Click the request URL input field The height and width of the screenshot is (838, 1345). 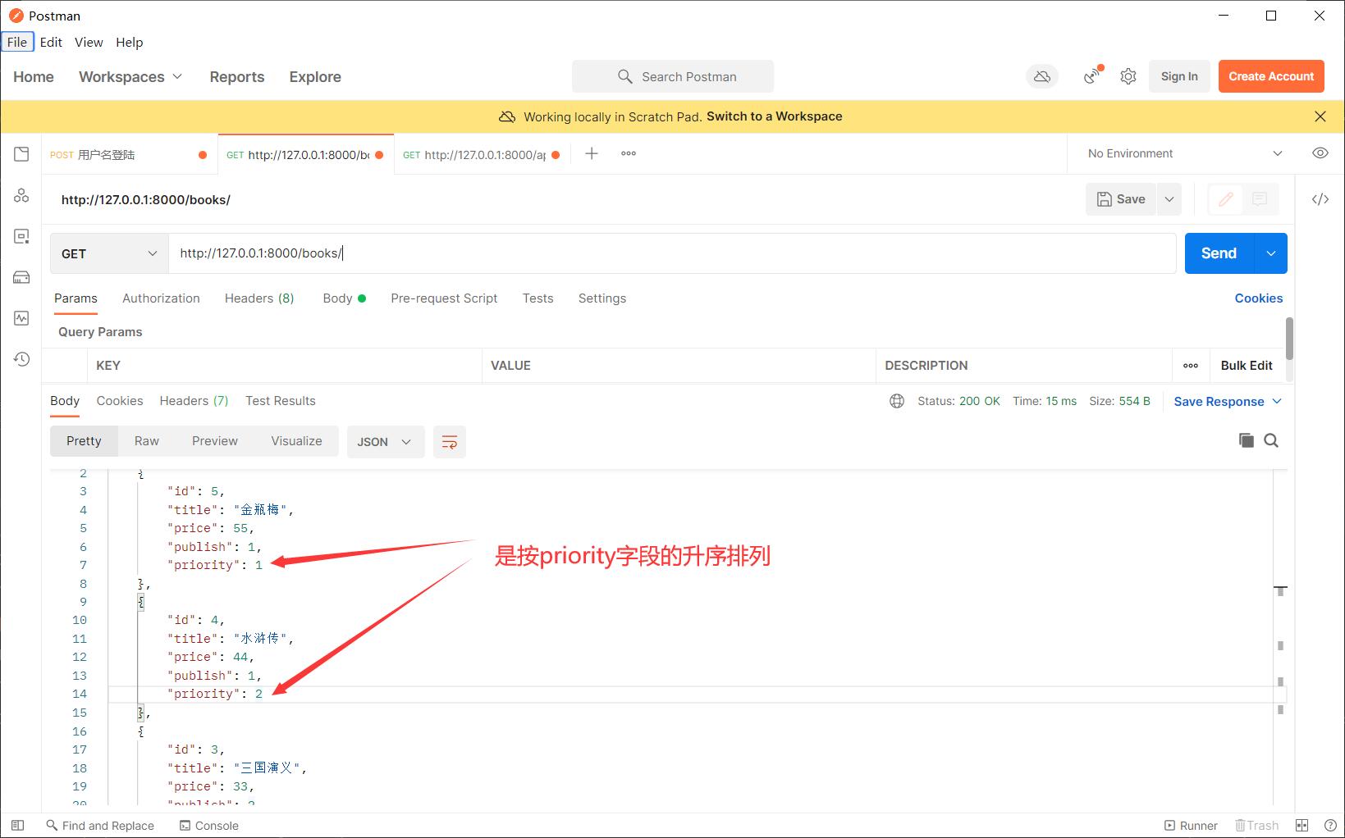(x=672, y=253)
